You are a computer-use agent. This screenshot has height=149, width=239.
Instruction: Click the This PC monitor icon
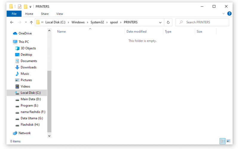(x=15, y=42)
